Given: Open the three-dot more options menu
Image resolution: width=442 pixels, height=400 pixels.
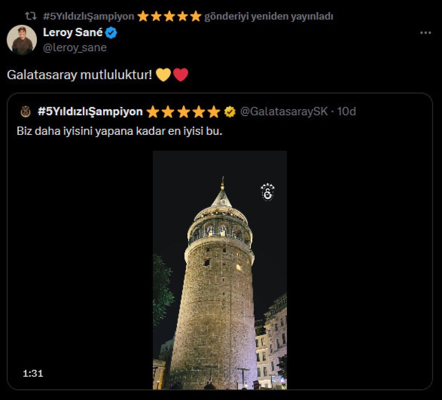Looking at the screenshot, I should (x=425, y=33).
